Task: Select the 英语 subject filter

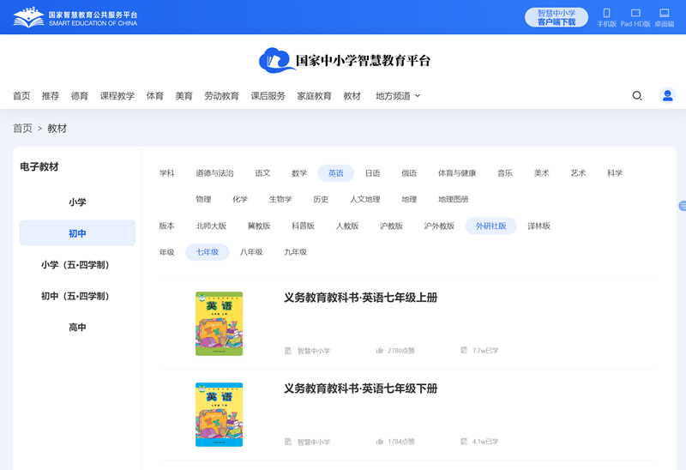Action: pyautogui.click(x=336, y=173)
